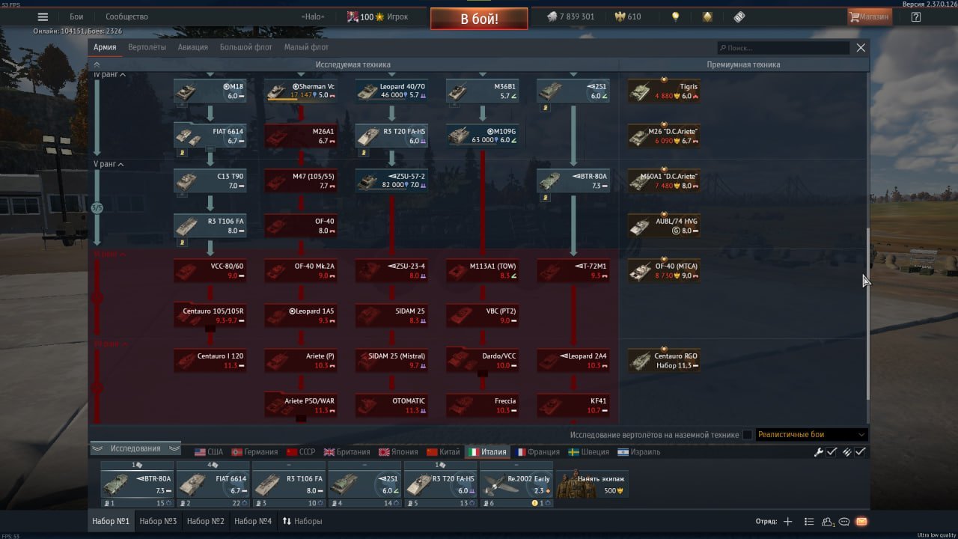The height and width of the screenshot is (539, 958).
Task: Click Нанять экипаж to hire crew
Action: coord(591,483)
